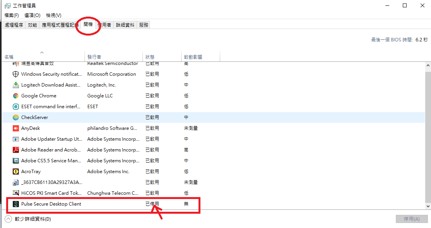The width and height of the screenshot is (431, 228).
Task: Switch to the 效能 tab
Action: pos(32,25)
